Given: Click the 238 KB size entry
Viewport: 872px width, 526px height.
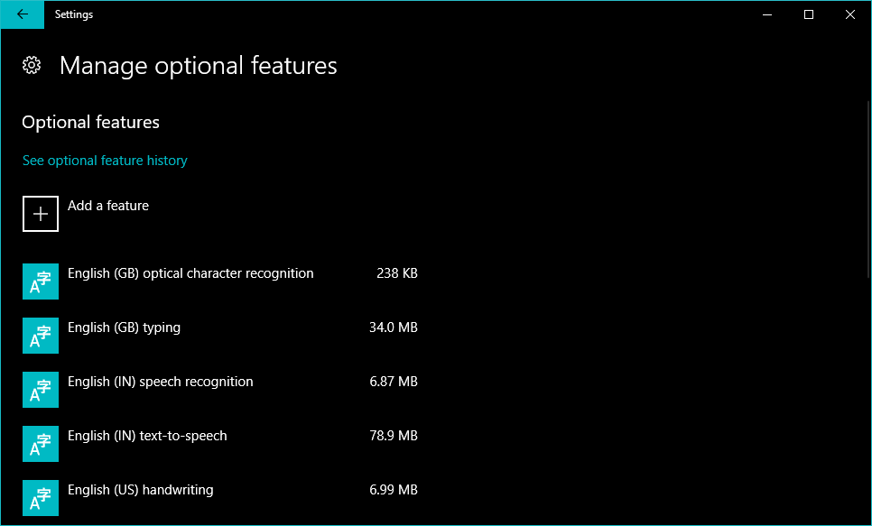Looking at the screenshot, I should click(396, 273).
